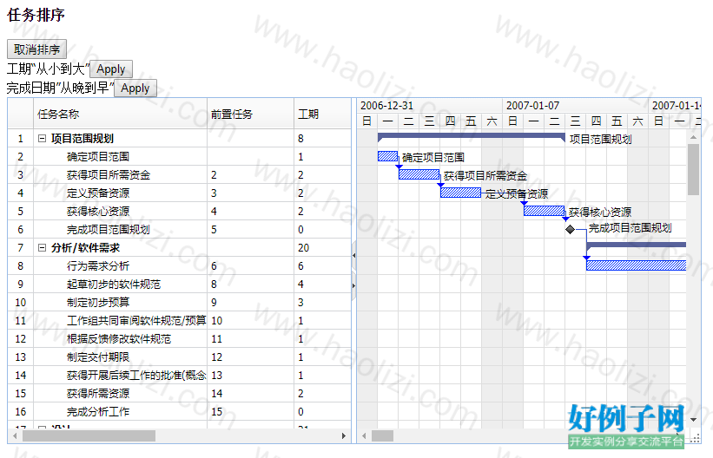Click the 项目范围规划 summary bar
Image resolution: width=713 pixels, height=458 pixels.
(471, 136)
